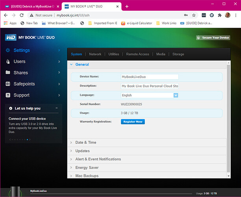Bookmark this page with the star icon
Screen dimensions: 241x197
194,15
